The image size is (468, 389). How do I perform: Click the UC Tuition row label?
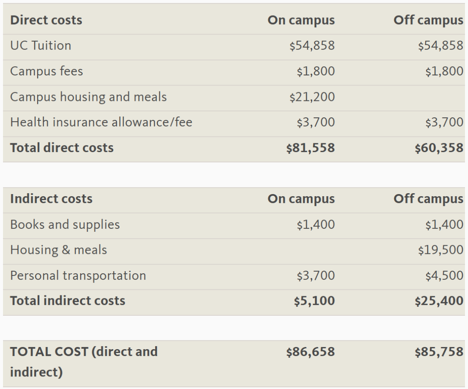40,45
